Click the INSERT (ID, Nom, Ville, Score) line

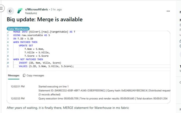(40, 63)
